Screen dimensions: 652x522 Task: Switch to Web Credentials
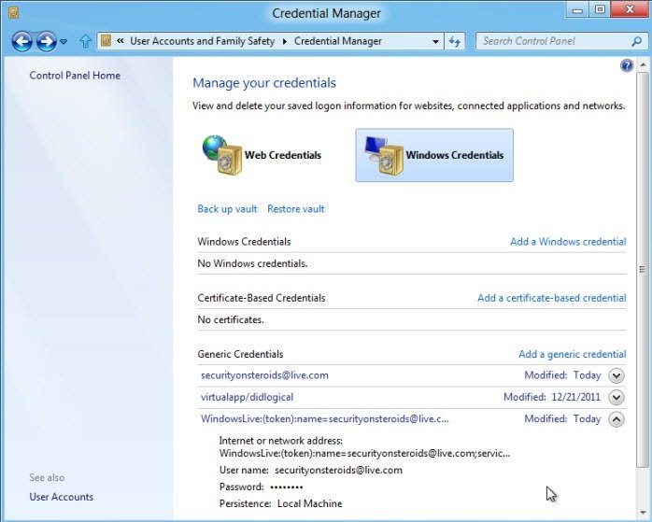pos(262,155)
